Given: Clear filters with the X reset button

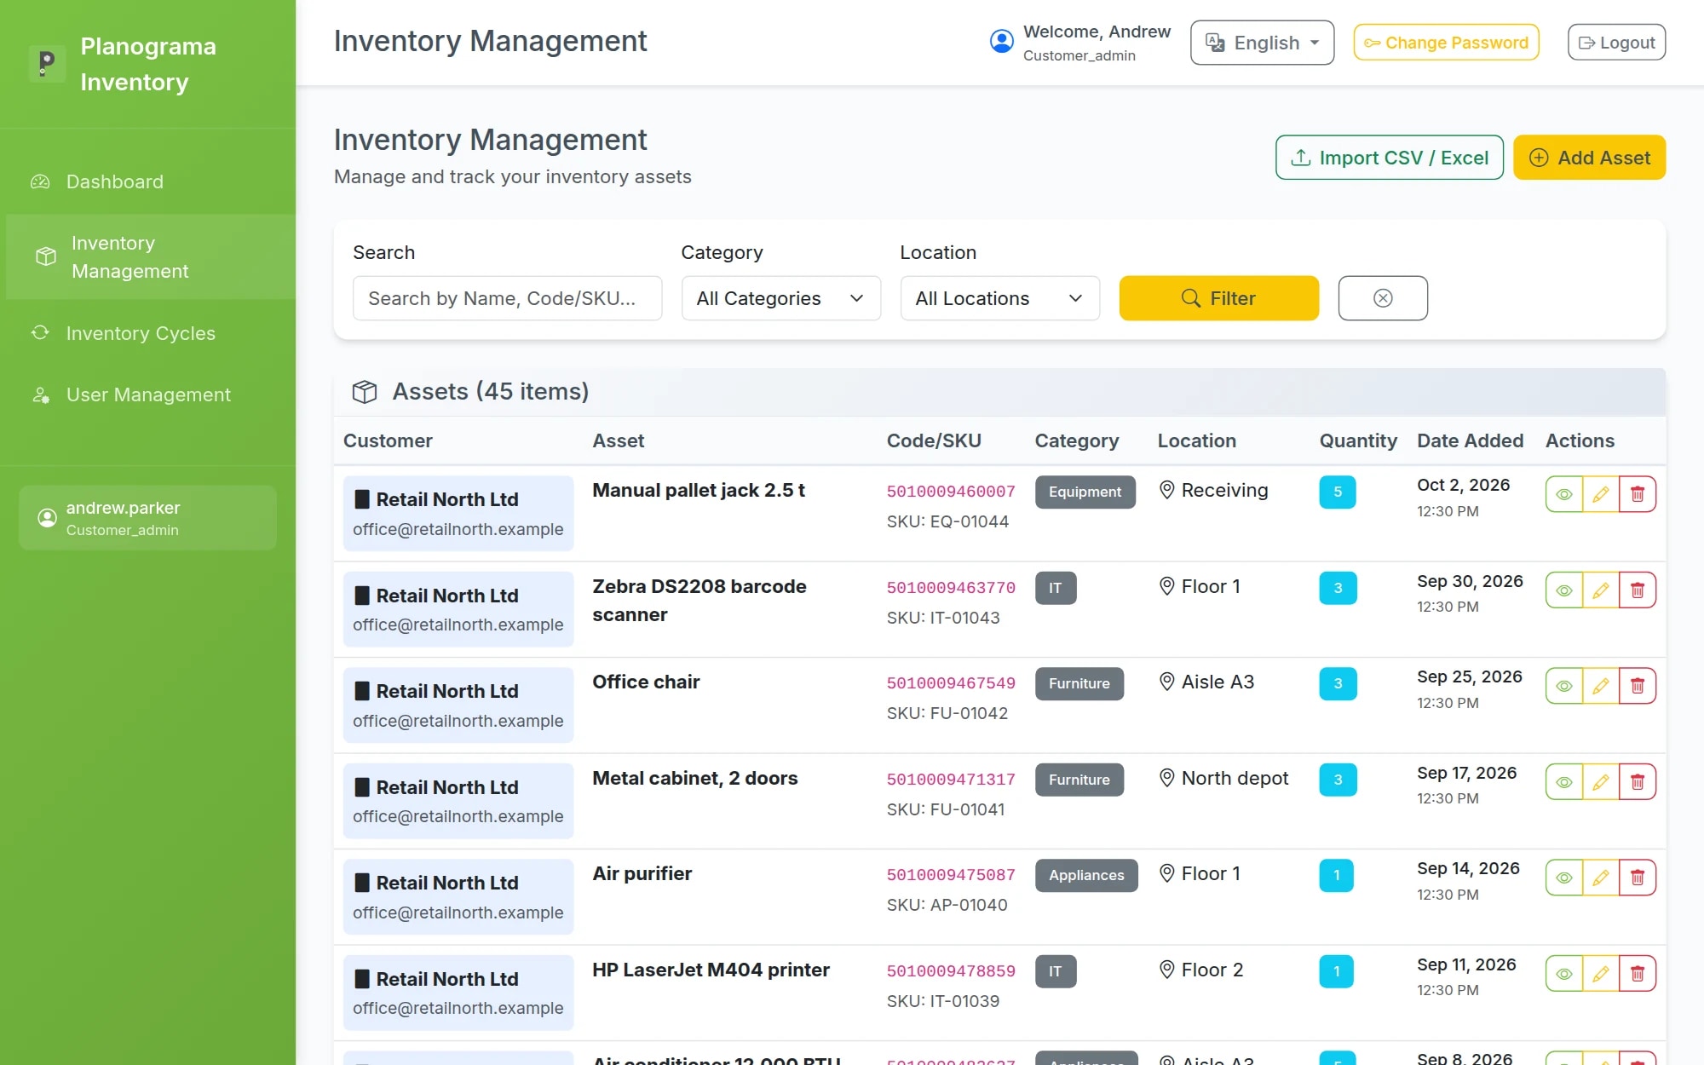Looking at the screenshot, I should (x=1383, y=298).
